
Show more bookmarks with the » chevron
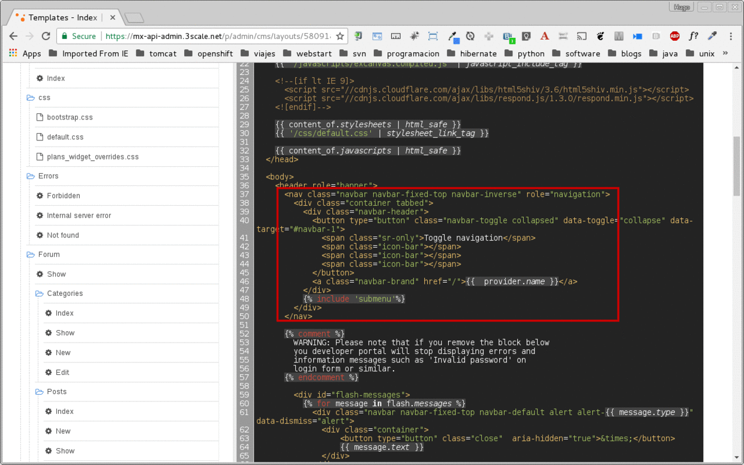pyautogui.click(x=725, y=53)
